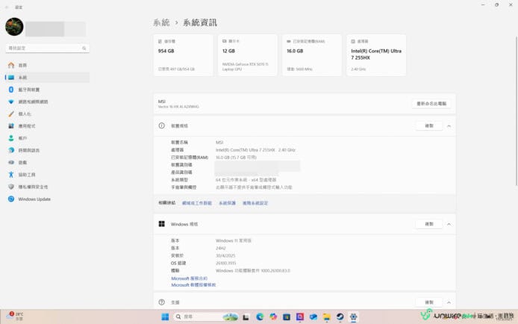This screenshot has height=324, width=518.
Task: Open 個人化 (Personalization) settings
Action: click(x=25, y=114)
